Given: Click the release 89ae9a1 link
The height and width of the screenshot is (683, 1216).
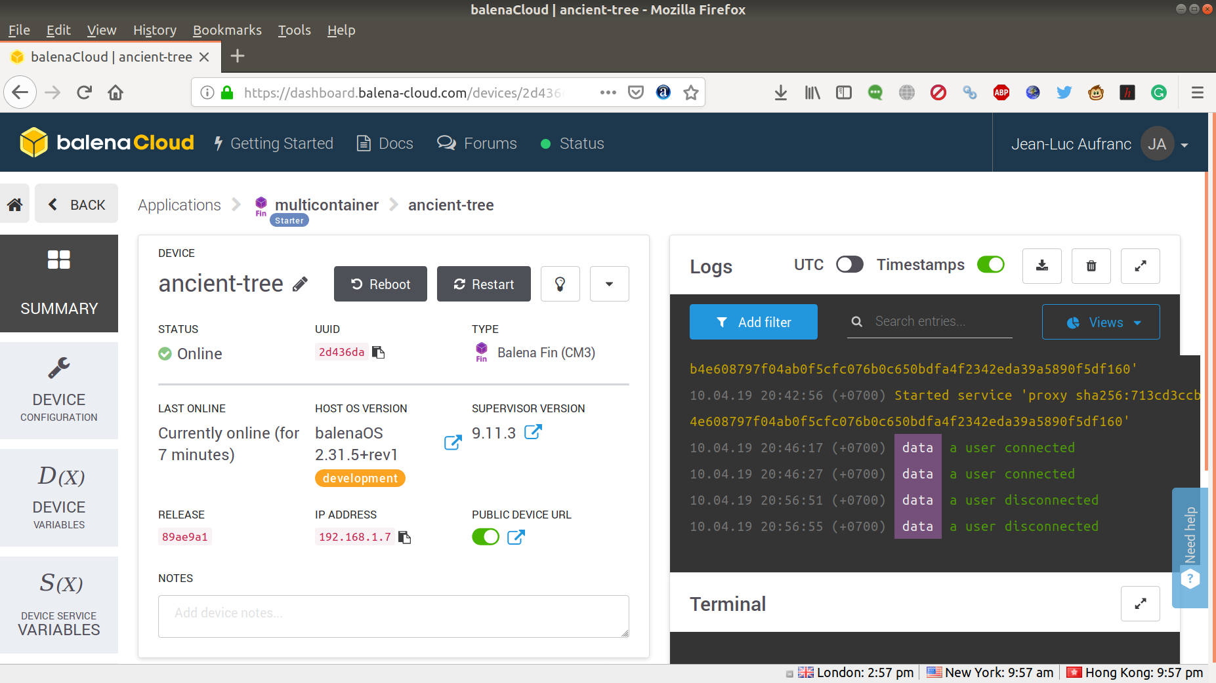Looking at the screenshot, I should (185, 537).
